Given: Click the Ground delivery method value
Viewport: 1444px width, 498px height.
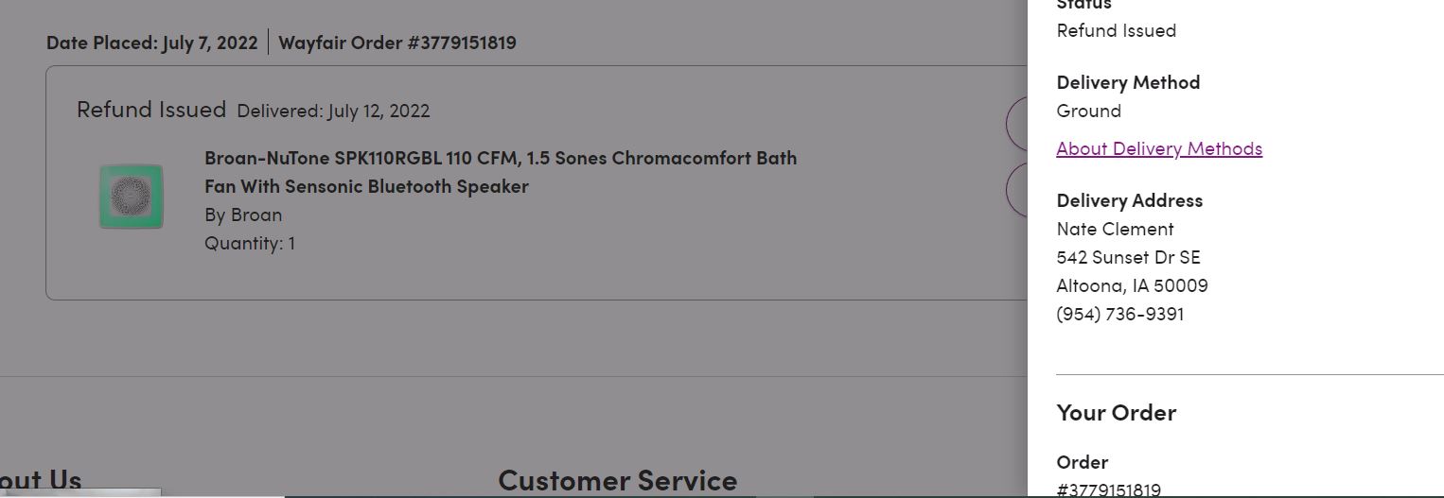Looking at the screenshot, I should click(x=1089, y=111).
